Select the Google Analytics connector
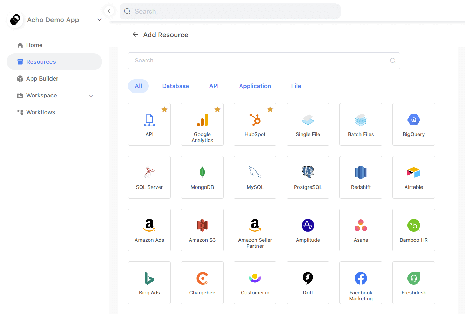Viewport: 465px width, 314px height. coord(202,124)
